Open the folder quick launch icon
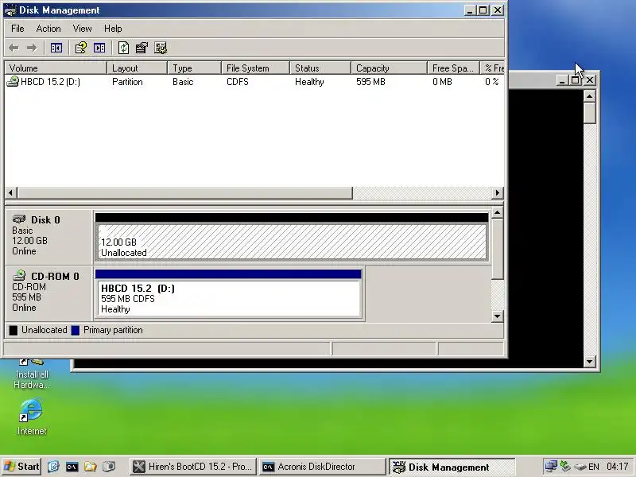The width and height of the screenshot is (636, 477). click(91, 467)
